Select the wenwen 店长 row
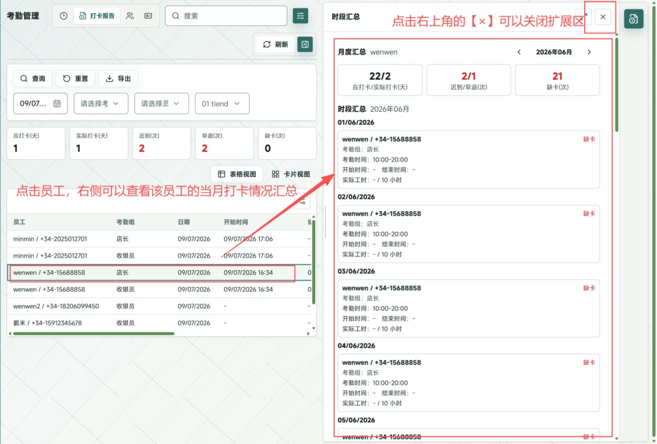 (159, 273)
